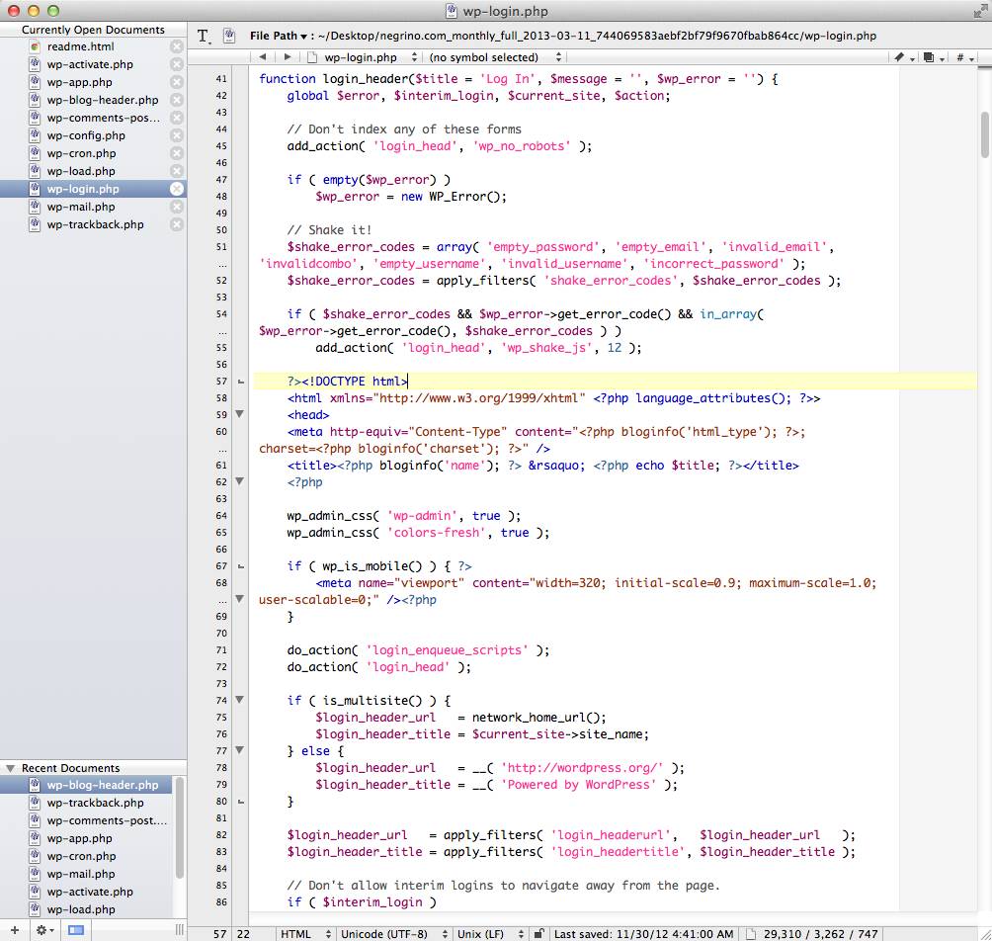
Task: Select wp-config.php in open documents list
Action: pyautogui.click(x=86, y=135)
